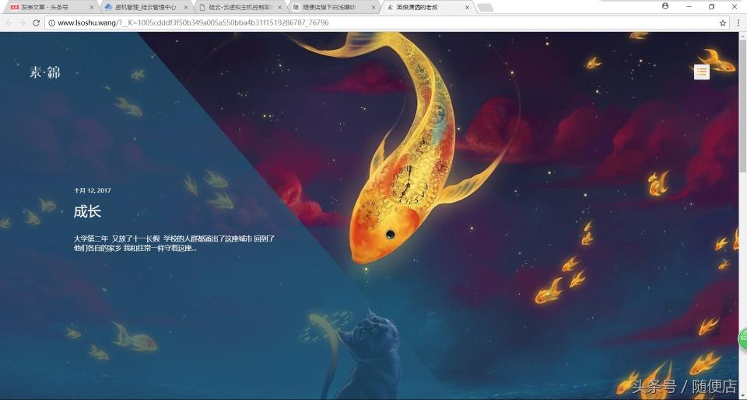Go back to previous page
747x400 pixels.
click(9, 23)
